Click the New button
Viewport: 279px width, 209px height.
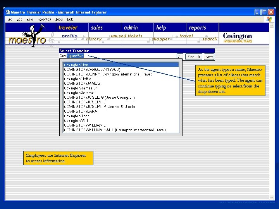click(x=209, y=57)
